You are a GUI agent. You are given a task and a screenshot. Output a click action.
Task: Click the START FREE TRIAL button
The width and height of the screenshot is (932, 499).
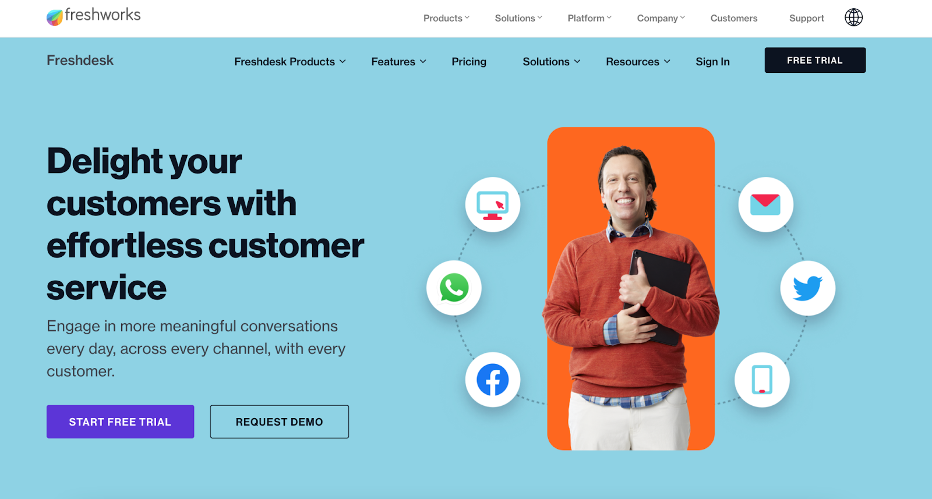click(120, 422)
